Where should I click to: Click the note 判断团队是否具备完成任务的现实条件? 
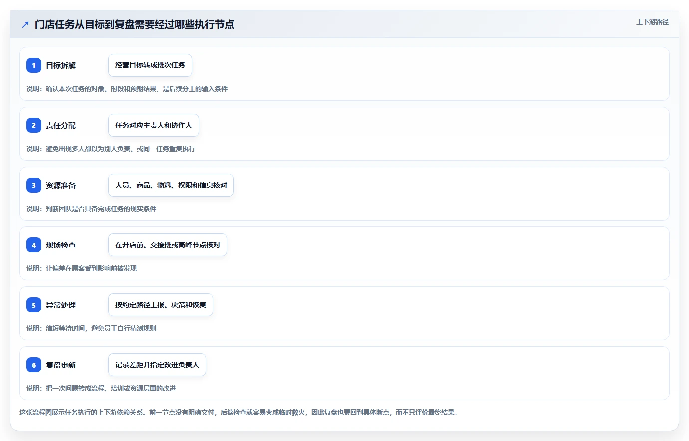[x=101, y=209]
